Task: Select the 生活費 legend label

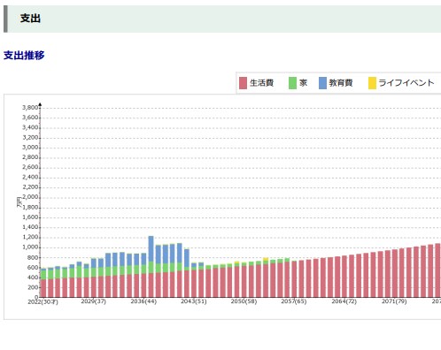Action: pos(261,83)
